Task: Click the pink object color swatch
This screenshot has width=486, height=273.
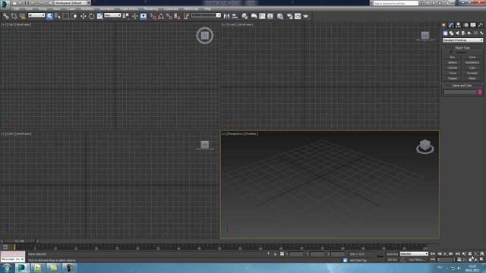Action: coord(480,92)
